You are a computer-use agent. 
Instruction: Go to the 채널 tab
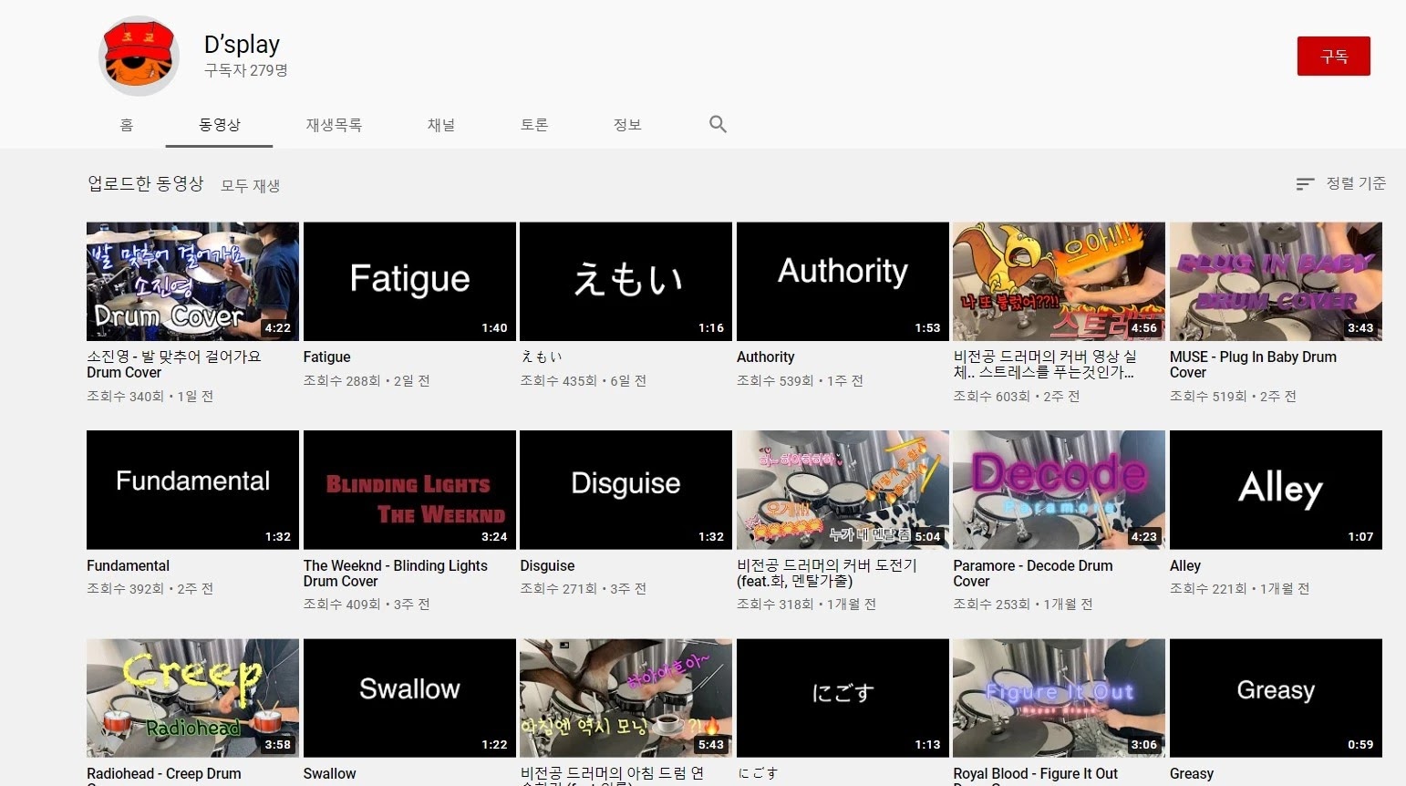coord(441,125)
